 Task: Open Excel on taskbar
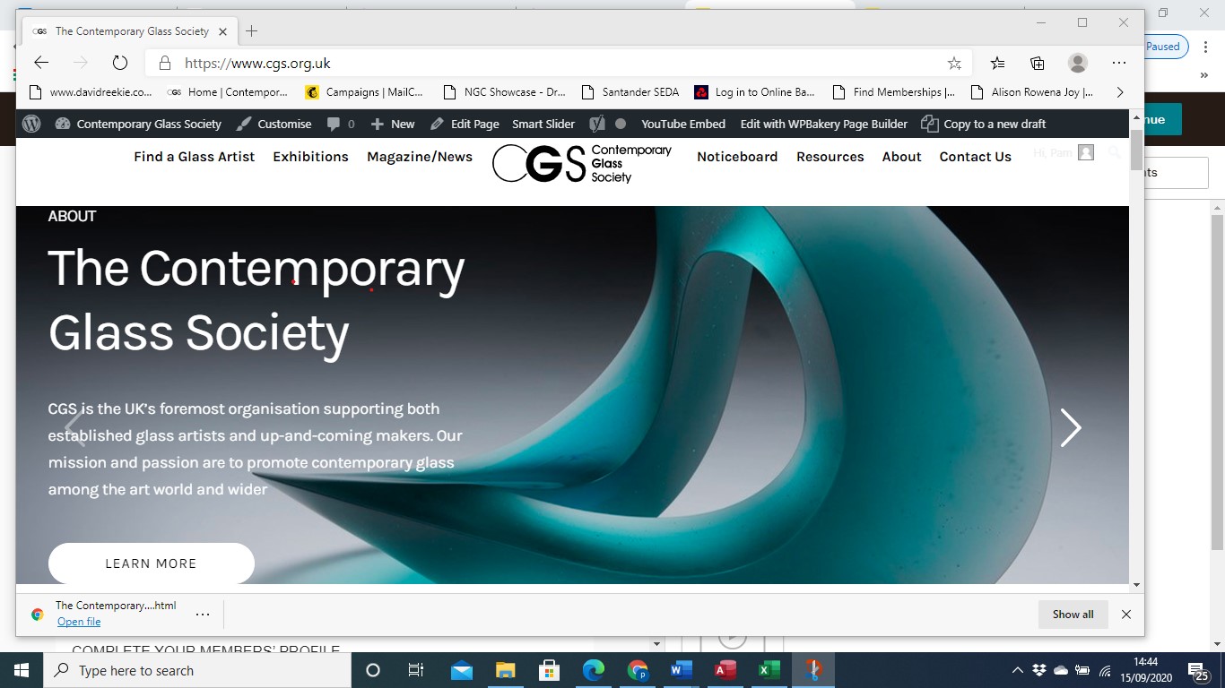click(769, 670)
